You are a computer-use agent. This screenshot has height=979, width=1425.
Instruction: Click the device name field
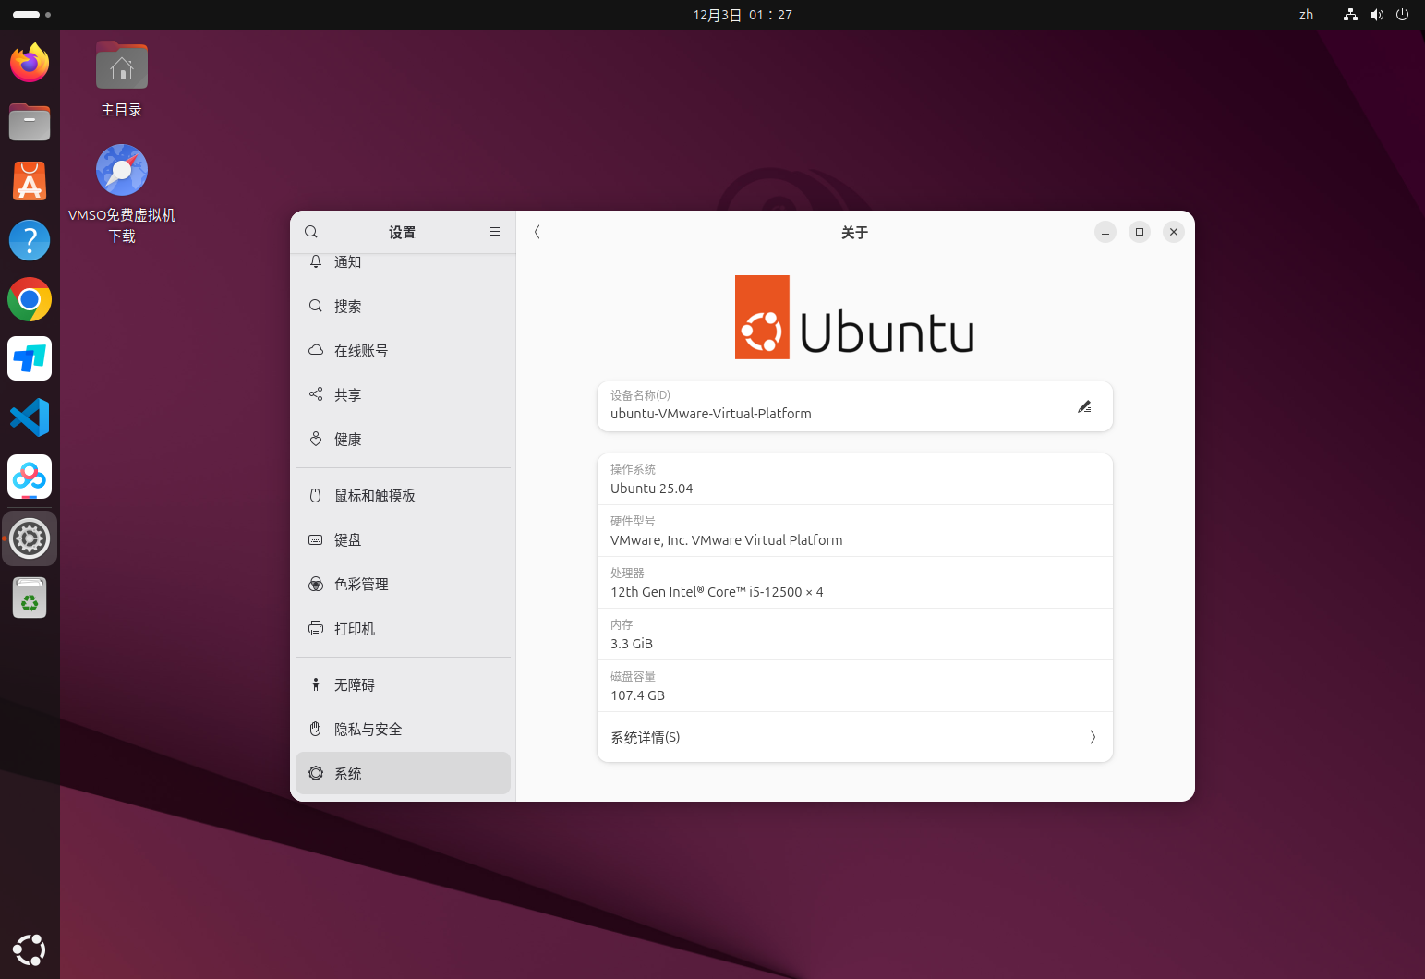(x=831, y=406)
